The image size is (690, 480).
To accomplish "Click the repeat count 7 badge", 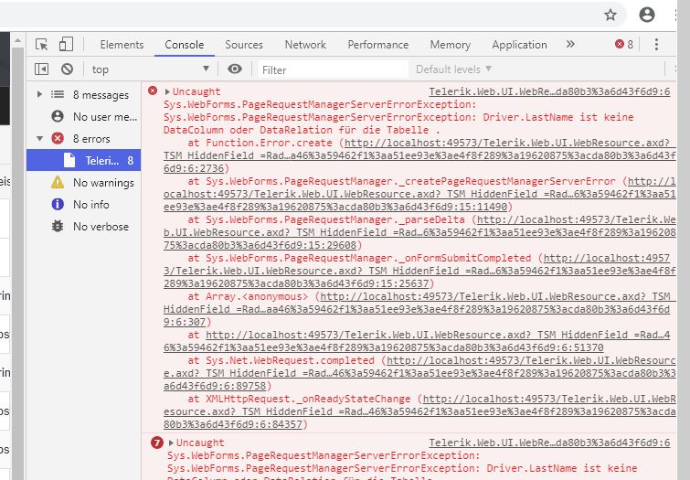I will click(x=156, y=443).
